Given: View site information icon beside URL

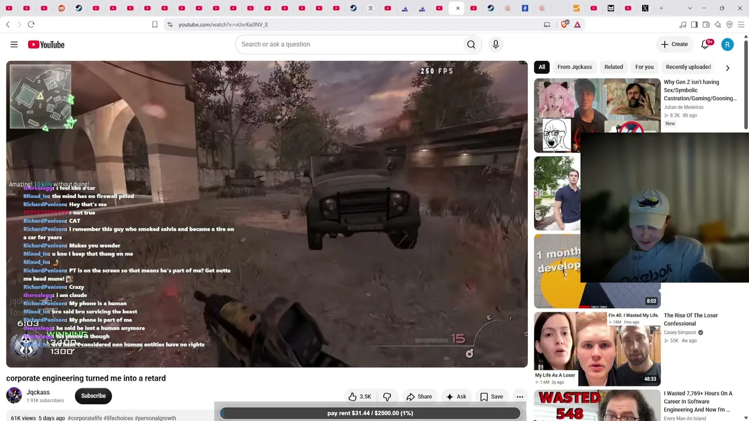Looking at the screenshot, I should (170, 25).
